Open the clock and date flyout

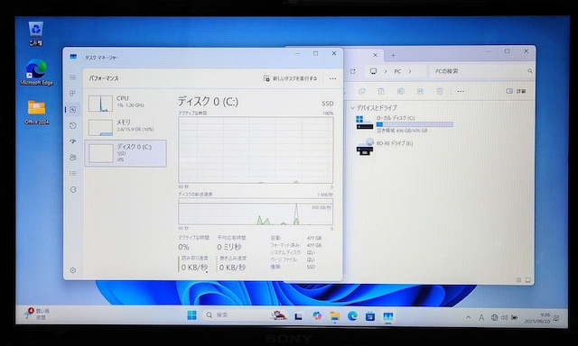click(x=537, y=318)
